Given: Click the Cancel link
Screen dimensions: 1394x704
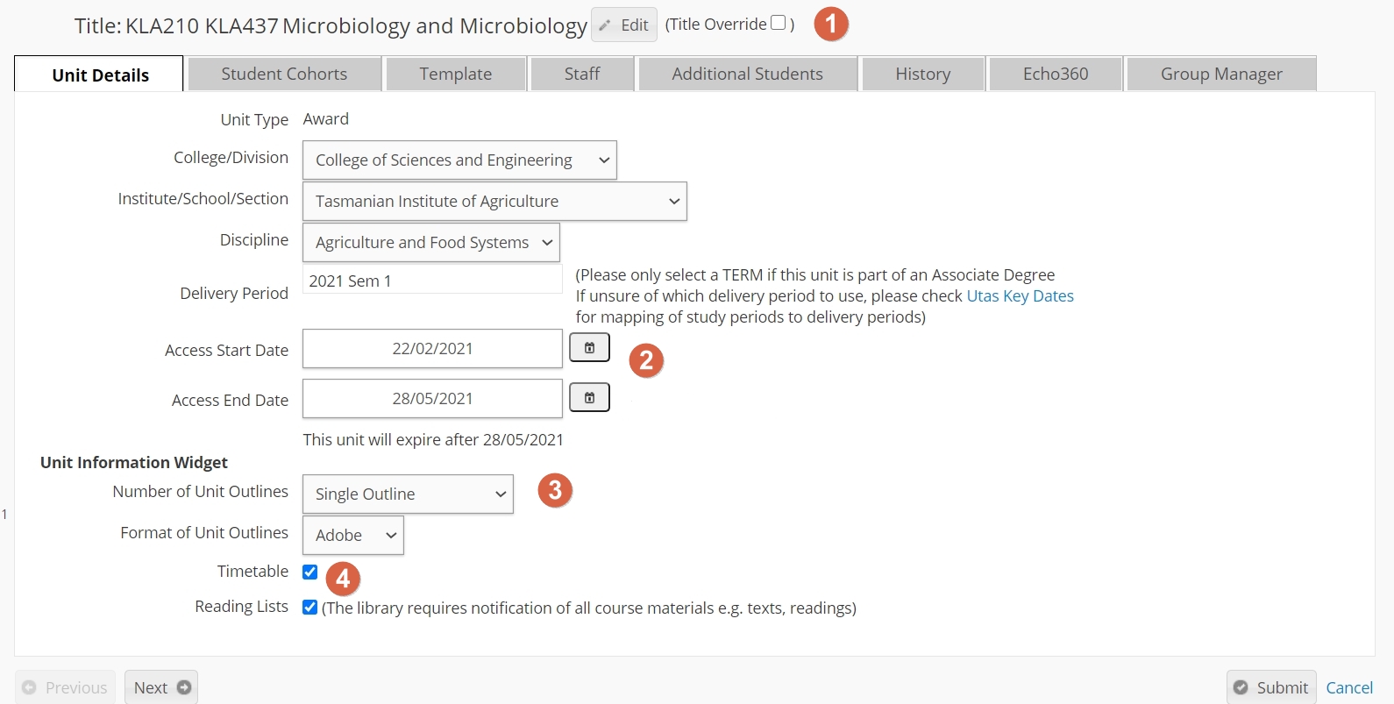Looking at the screenshot, I should (x=1349, y=687).
